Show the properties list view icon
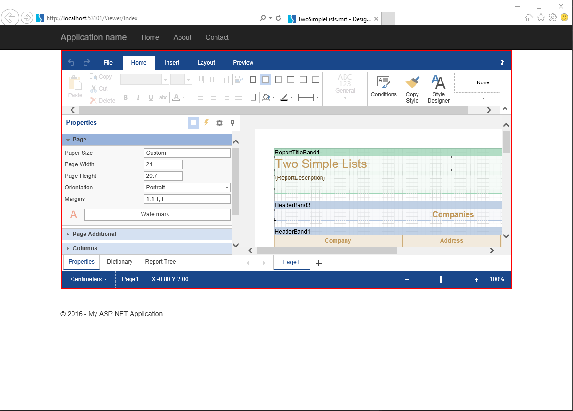The image size is (573, 411). point(193,123)
